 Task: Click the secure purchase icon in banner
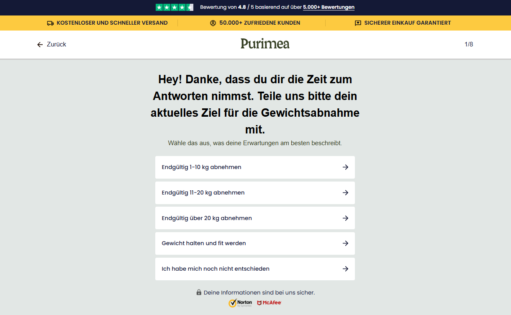click(x=358, y=23)
